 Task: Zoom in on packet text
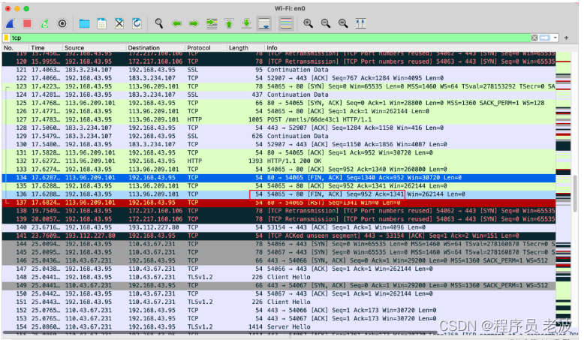tap(308, 24)
